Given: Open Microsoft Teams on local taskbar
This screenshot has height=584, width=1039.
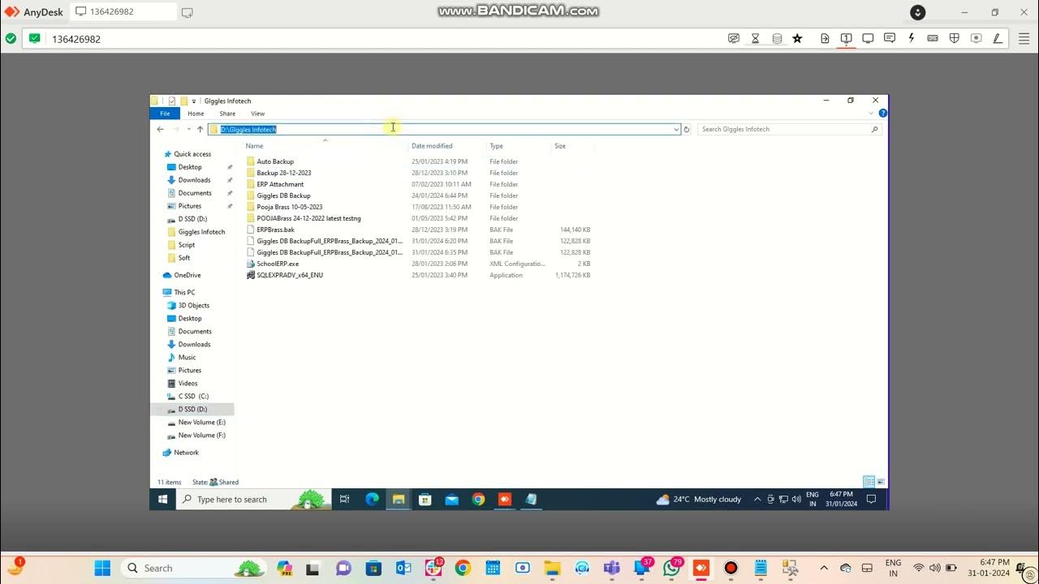Looking at the screenshot, I should pos(612,568).
